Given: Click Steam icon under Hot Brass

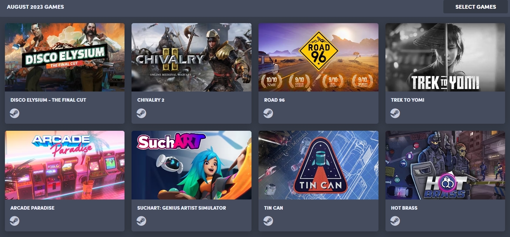Looking at the screenshot, I should pos(395,221).
